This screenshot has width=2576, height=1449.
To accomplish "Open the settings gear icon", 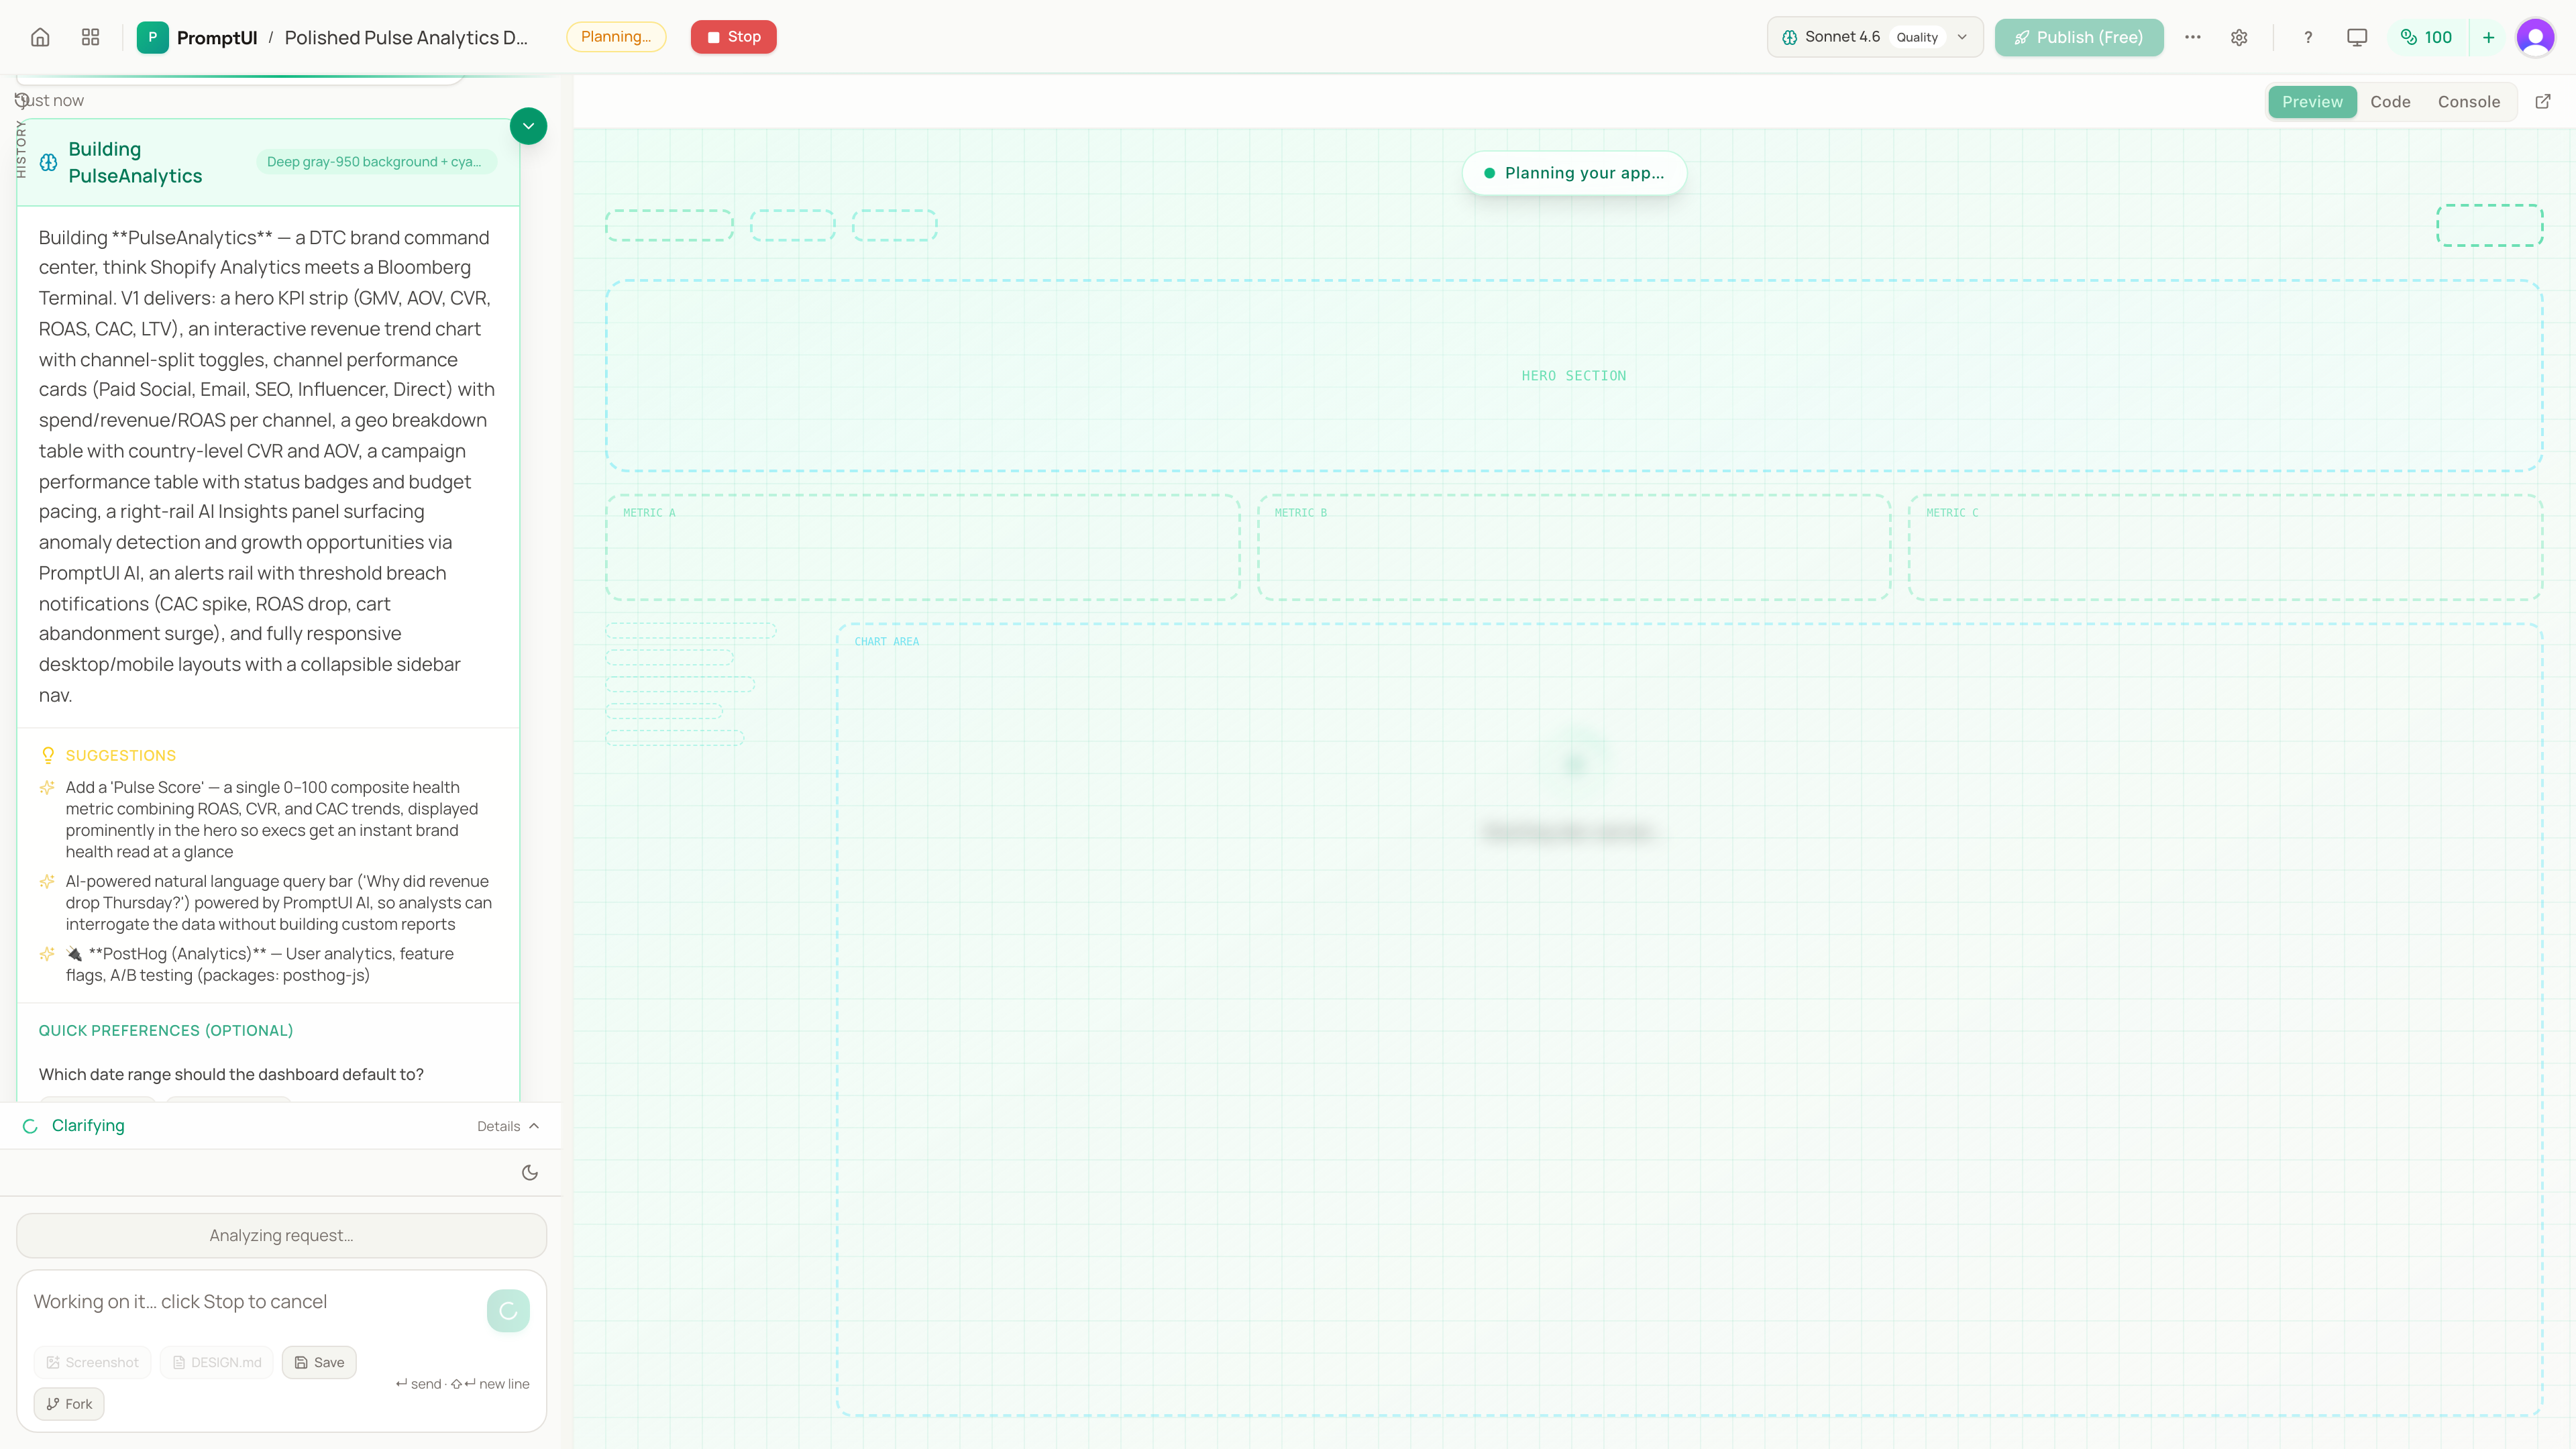I will pyautogui.click(x=2239, y=37).
